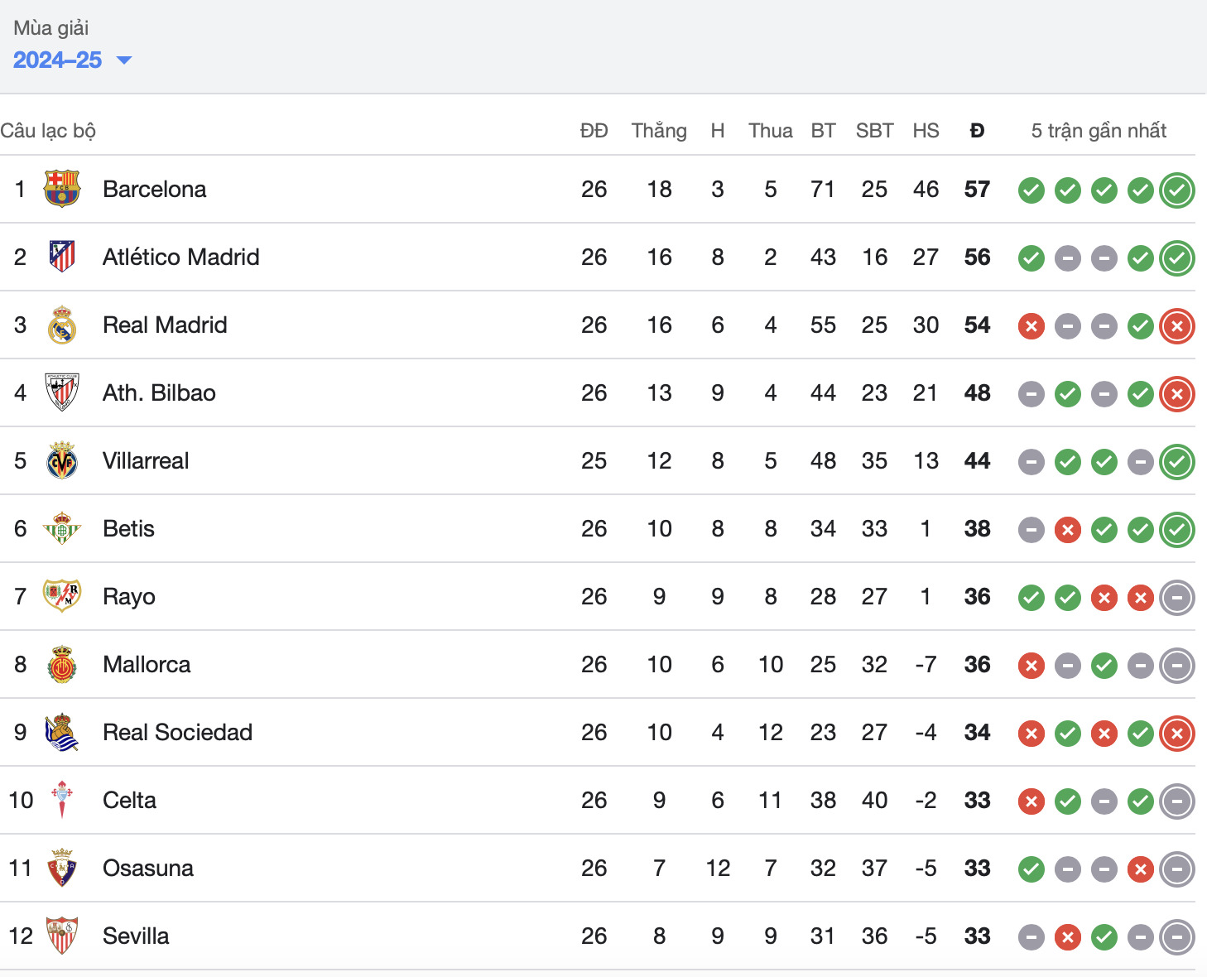Open the Celta team link
Screen dimensions: 1207x977
pos(129,800)
